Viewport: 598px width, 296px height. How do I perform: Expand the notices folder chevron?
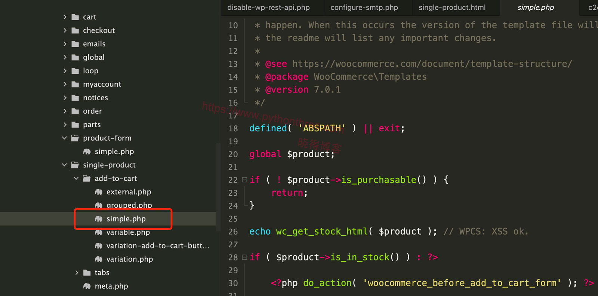(65, 98)
